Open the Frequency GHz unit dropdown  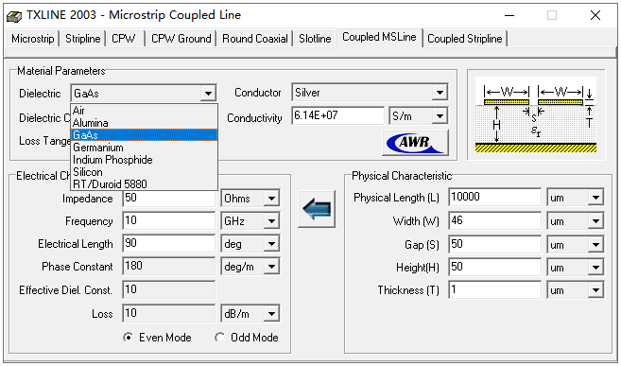271,221
